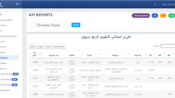
Task: Click the 91 % Q1 value
Action: coord(151,62)
